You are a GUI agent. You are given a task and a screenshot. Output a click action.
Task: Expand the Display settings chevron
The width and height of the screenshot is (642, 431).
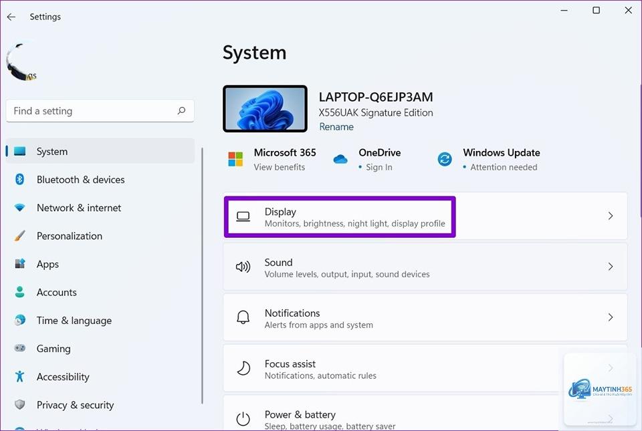(x=611, y=216)
